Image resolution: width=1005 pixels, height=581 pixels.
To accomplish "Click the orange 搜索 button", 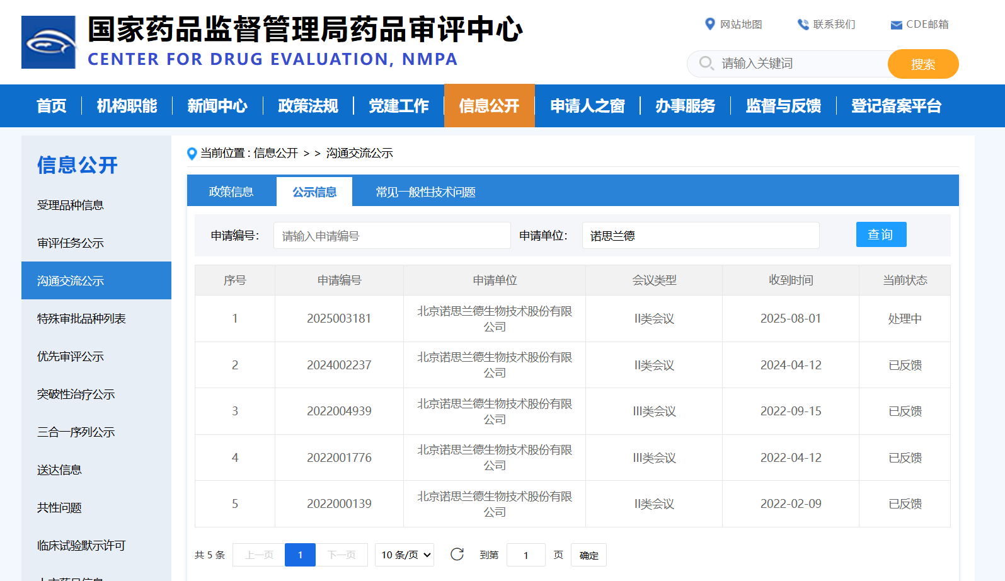I will pyautogui.click(x=923, y=64).
